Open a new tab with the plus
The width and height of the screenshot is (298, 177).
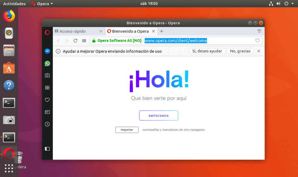(x=162, y=31)
